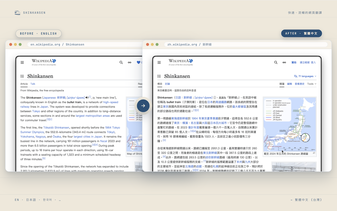
Task: Follow the 本州 link
Action: tap(239, 162)
